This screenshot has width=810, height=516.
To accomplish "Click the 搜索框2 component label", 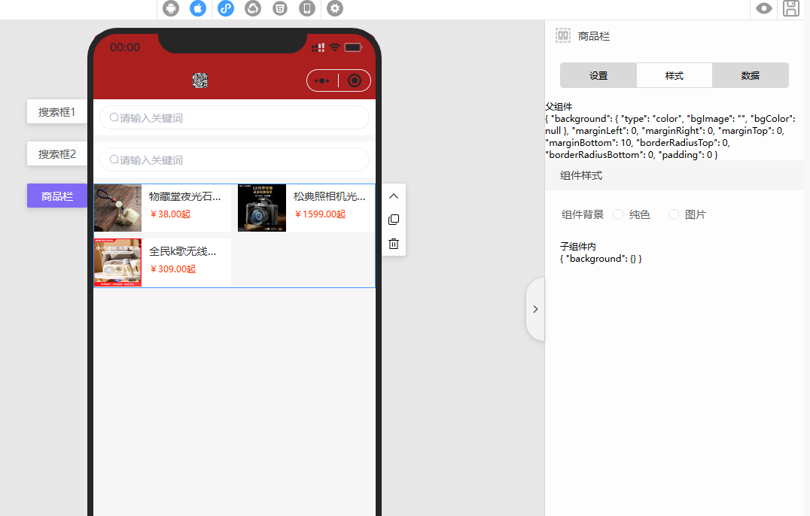I will click(x=57, y=153).
